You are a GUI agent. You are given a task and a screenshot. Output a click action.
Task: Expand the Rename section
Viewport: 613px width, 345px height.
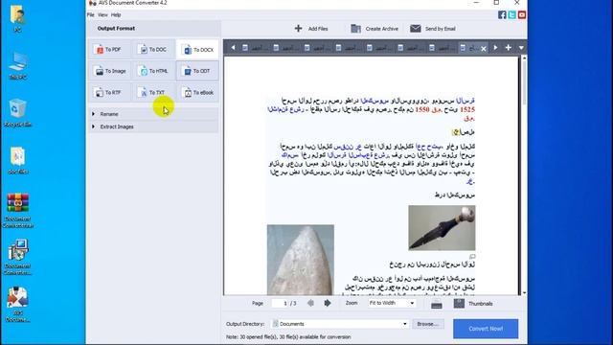coord(153,114)
